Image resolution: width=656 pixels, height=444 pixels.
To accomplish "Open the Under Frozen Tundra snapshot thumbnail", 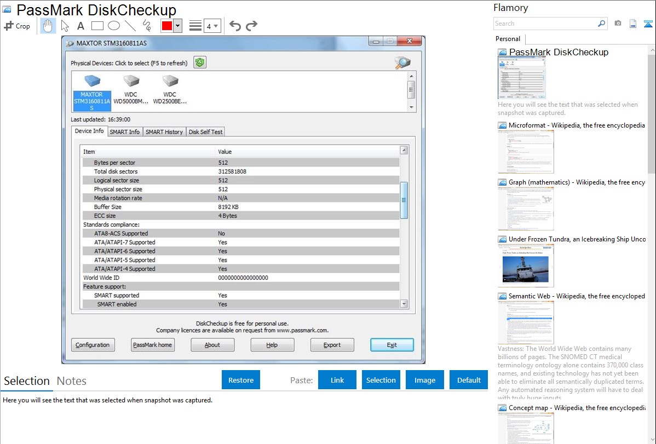I will point(526,266).
